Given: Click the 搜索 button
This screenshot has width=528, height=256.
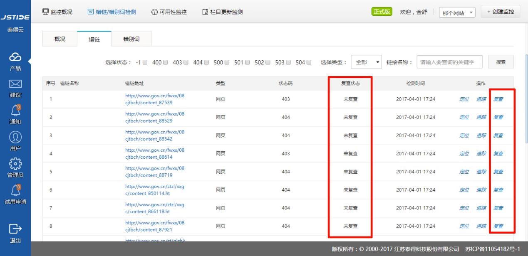Looking at the screenshot, I should [501, 62].
